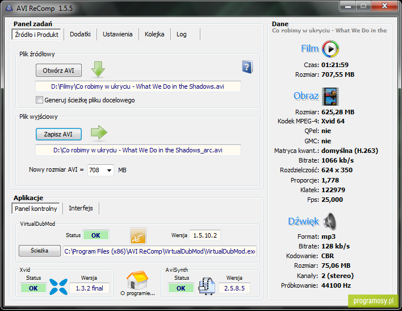Click the Xvid OK status indicator

[33, 288]
